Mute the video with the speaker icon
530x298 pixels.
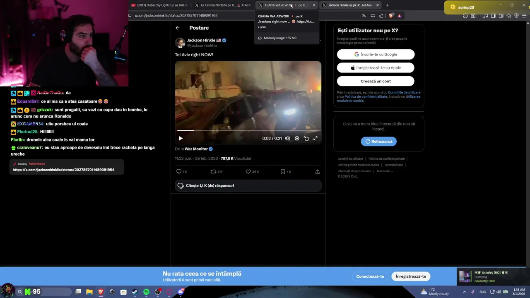287,138
